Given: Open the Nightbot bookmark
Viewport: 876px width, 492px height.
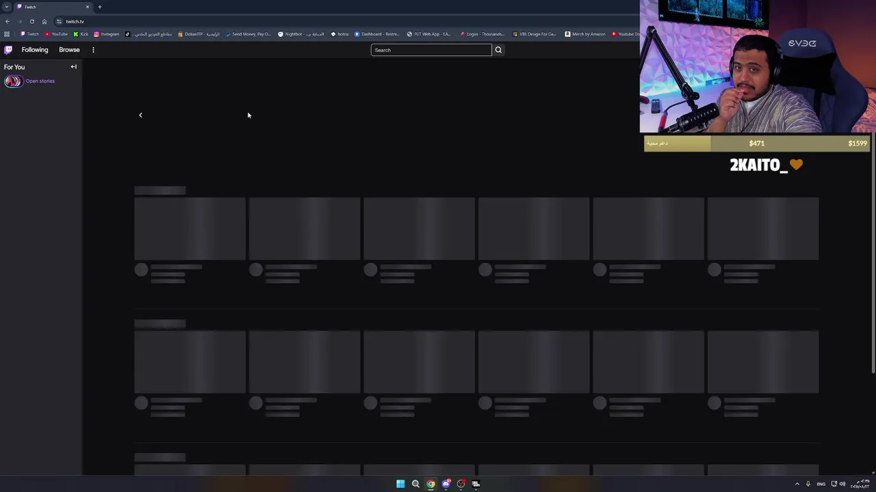Looking at the screenshot, I should pos(301,34).
